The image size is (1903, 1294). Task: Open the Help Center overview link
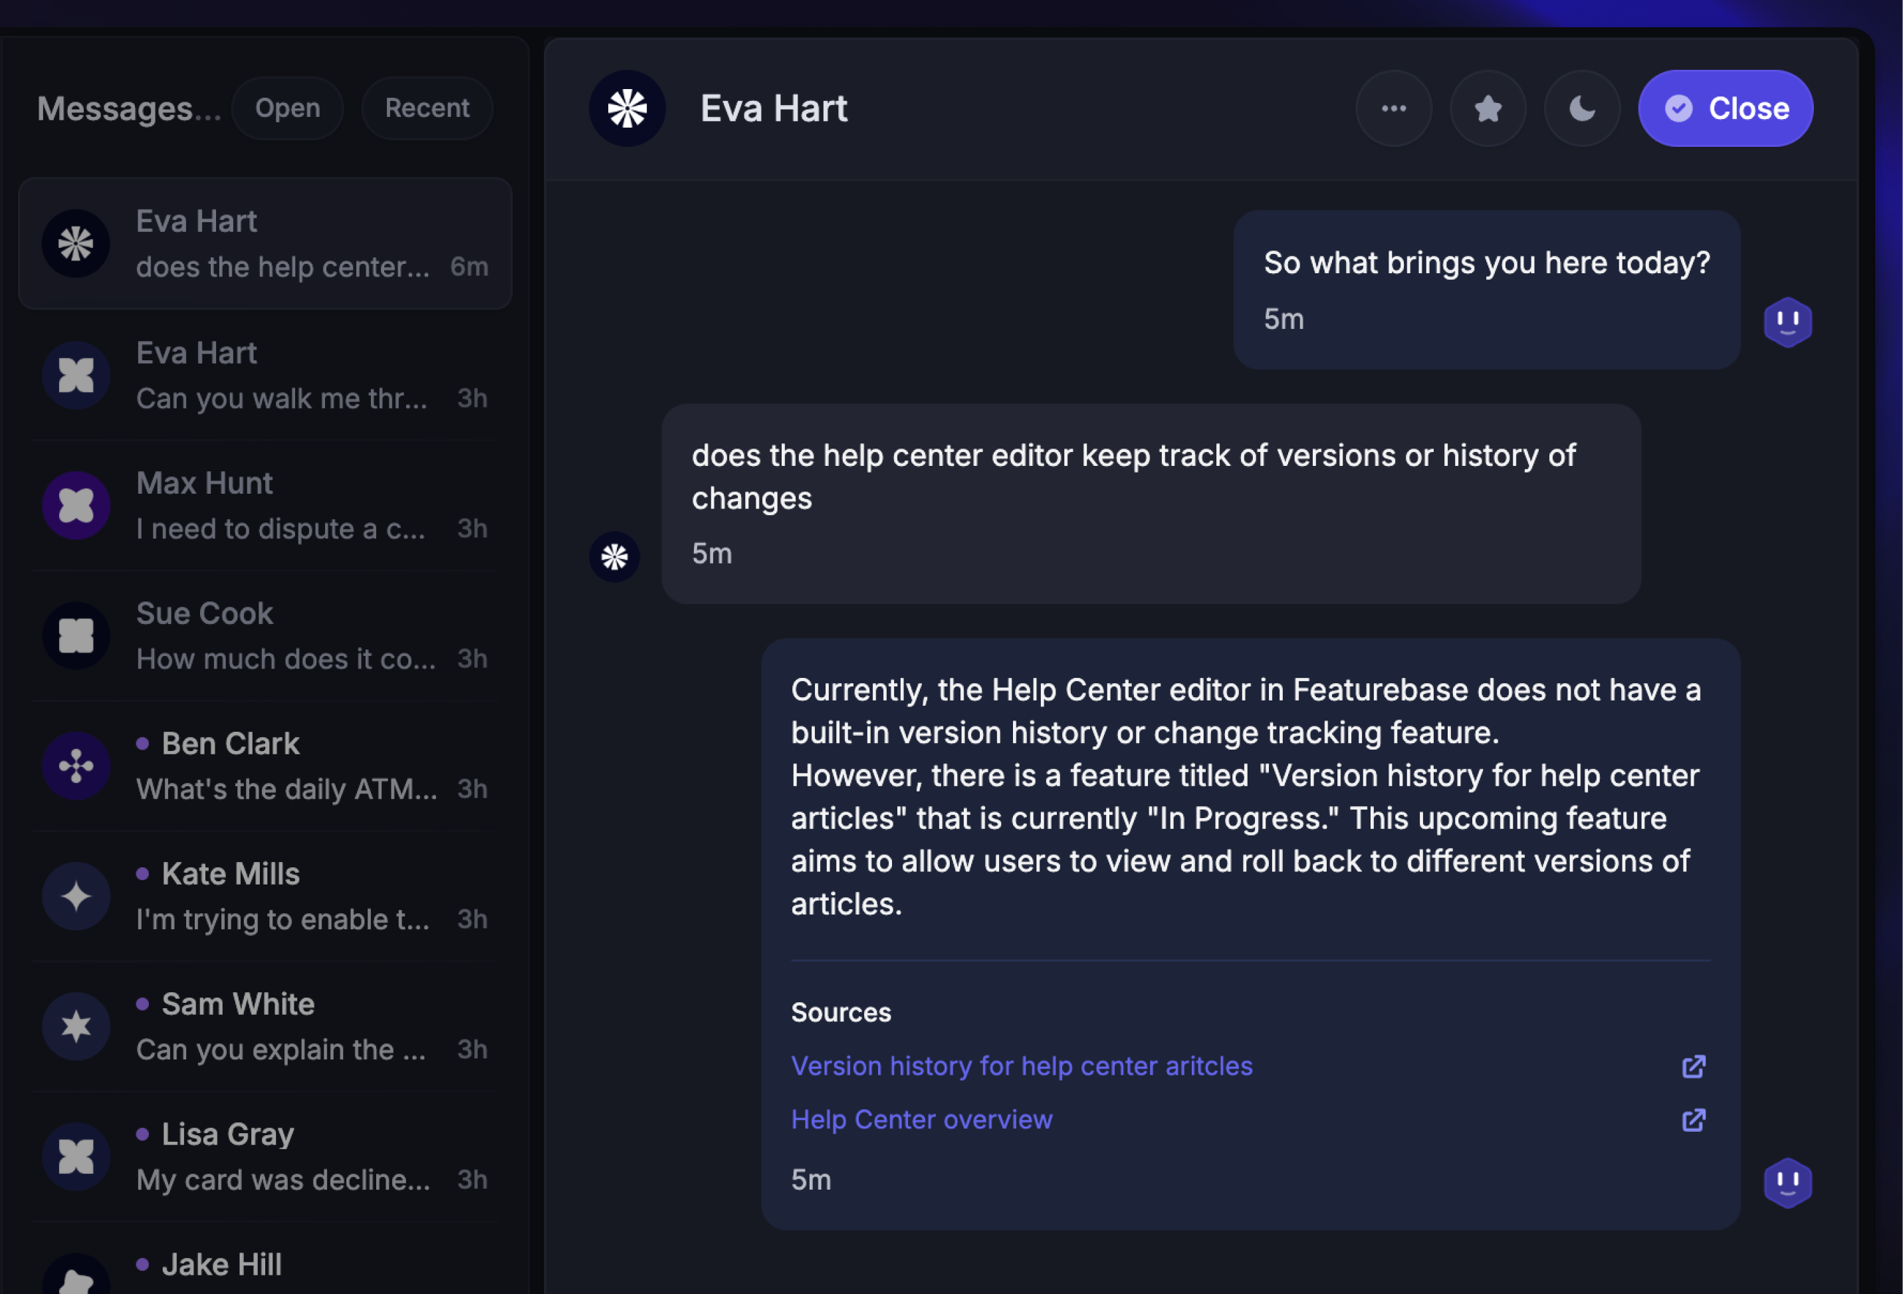point(921,1120)
